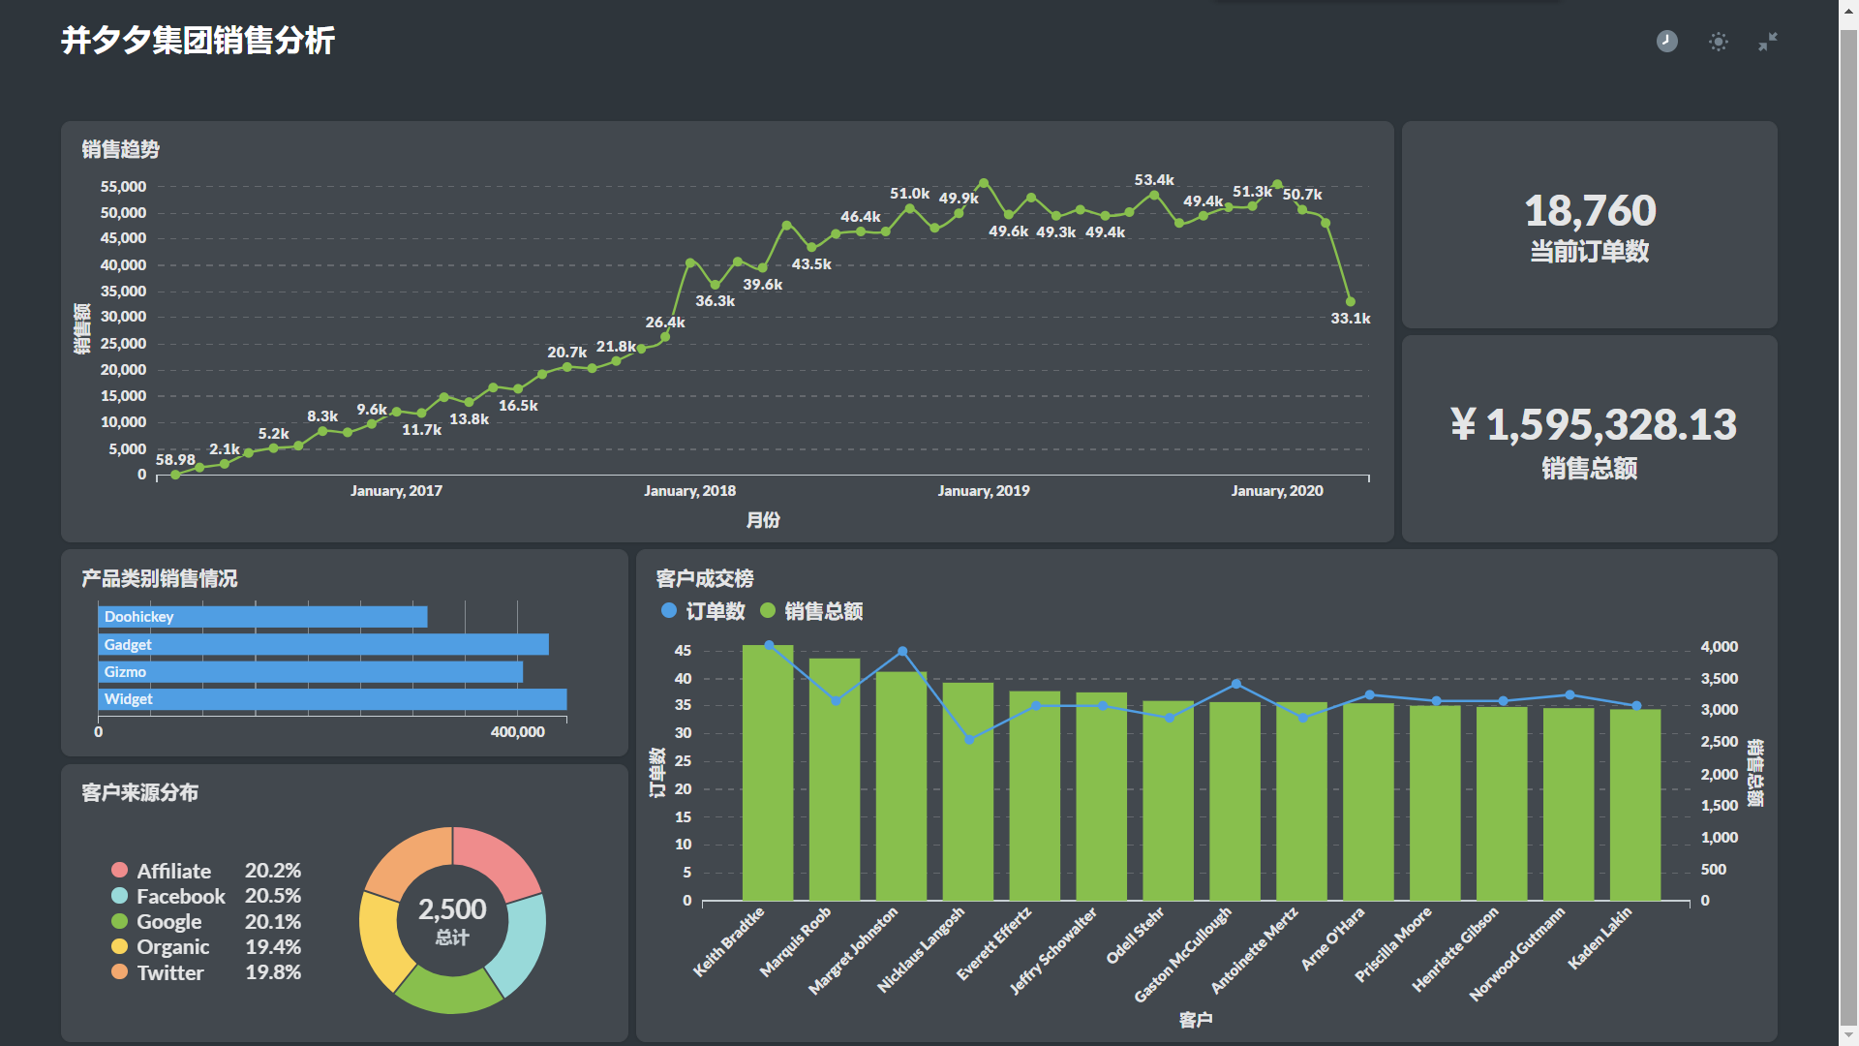Toggle the 销售总额 green legend series

[x=811, y=611]
